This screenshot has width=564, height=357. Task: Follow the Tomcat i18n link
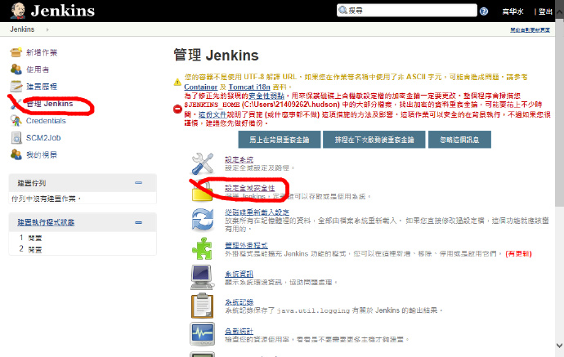(x=249, y=87)
